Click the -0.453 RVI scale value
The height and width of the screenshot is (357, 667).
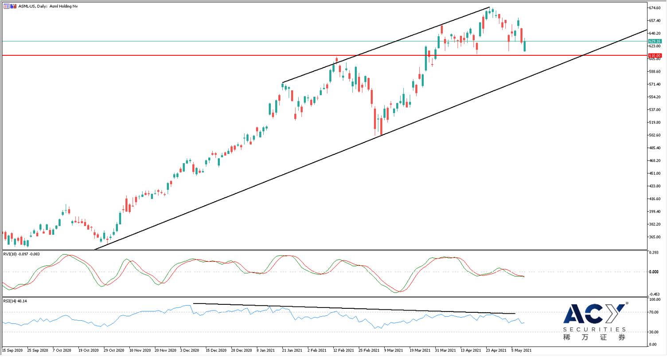click(654, 294)
